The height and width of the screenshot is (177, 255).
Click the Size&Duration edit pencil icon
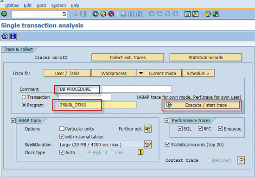(x=148, y=145)
